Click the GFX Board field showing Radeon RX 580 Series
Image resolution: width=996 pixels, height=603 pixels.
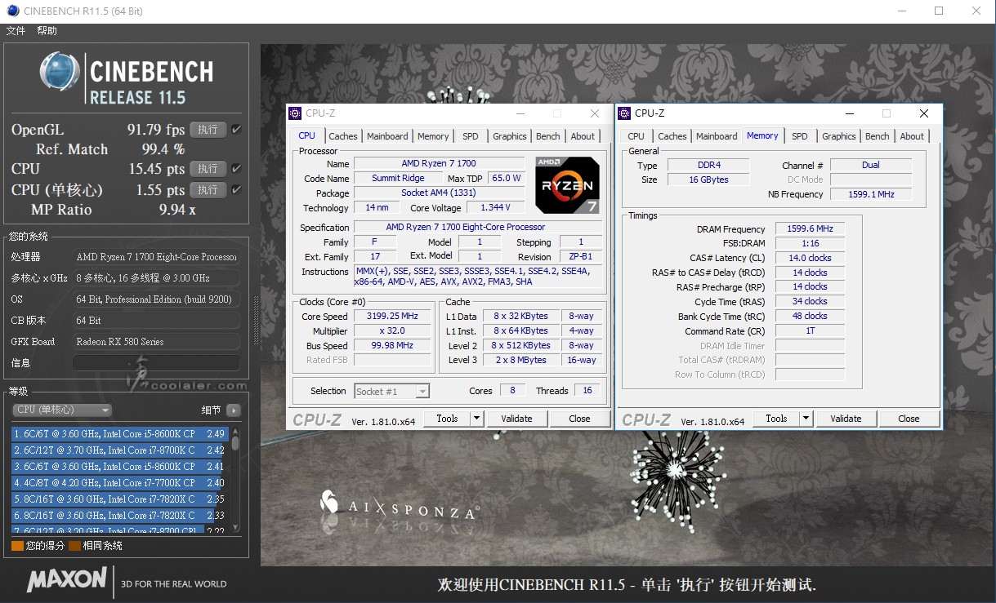point(157,342)
